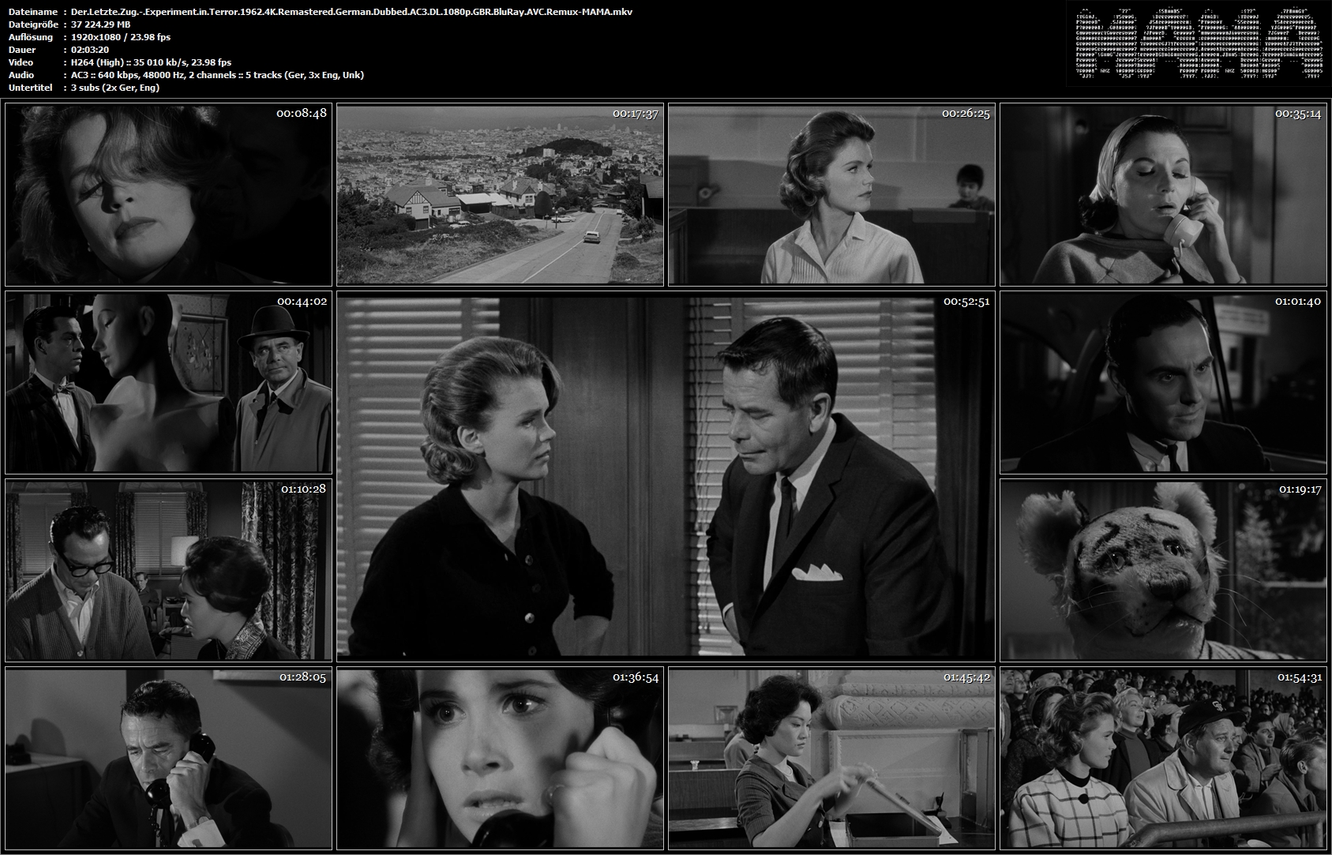Select the mannequin scene thumbnail 00:44:02
1332x855 pixels.
pyautogui.click(x=168, y=382)
